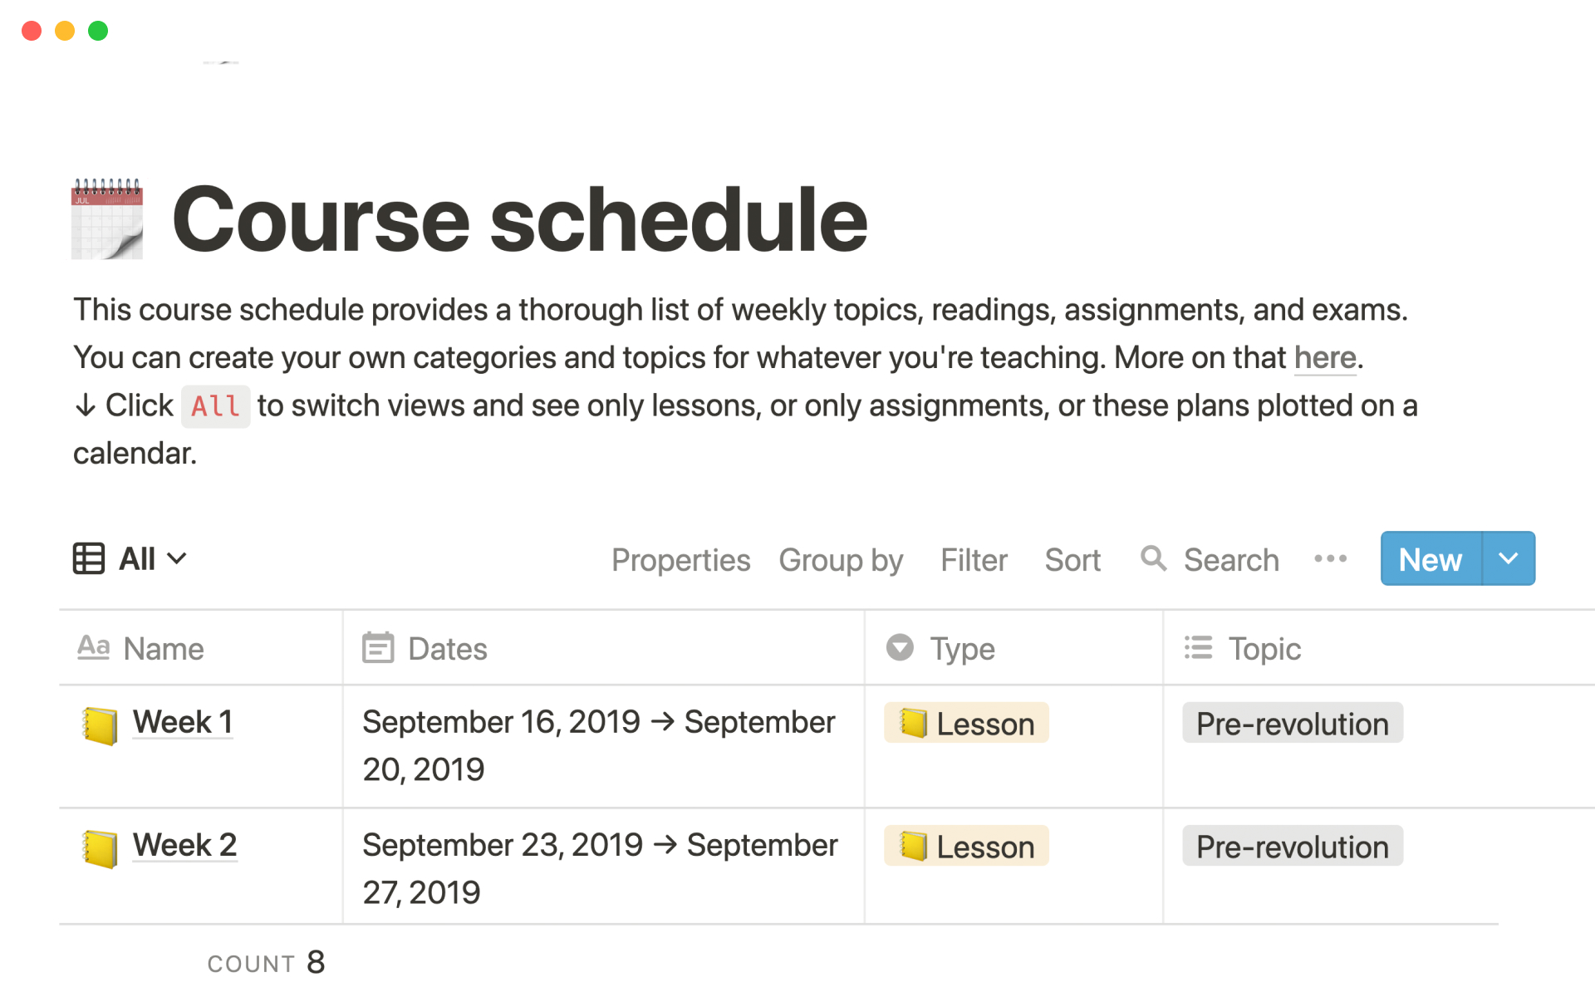Click the Type column shield/heart icon

pyautogui.click(x=899, y=646)
